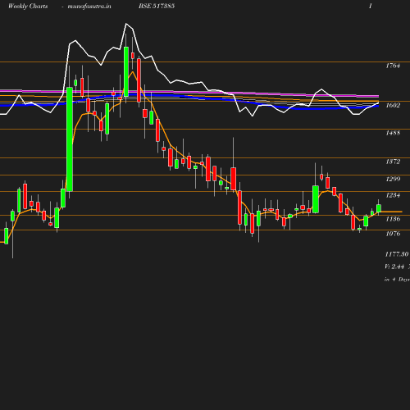Click the 'munafasutra.in' site label
Screen dimensions: 410x410
pyautogui.click(x=89, y=7)
